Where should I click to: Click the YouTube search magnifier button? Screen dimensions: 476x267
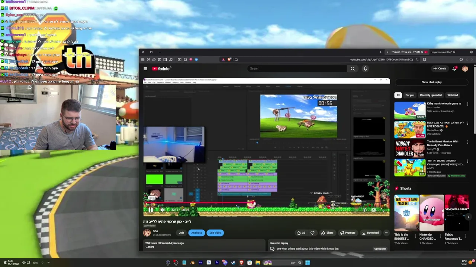(x=353, y=69)
